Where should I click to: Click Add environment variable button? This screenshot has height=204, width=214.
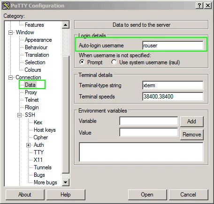(x=192, y=121)
